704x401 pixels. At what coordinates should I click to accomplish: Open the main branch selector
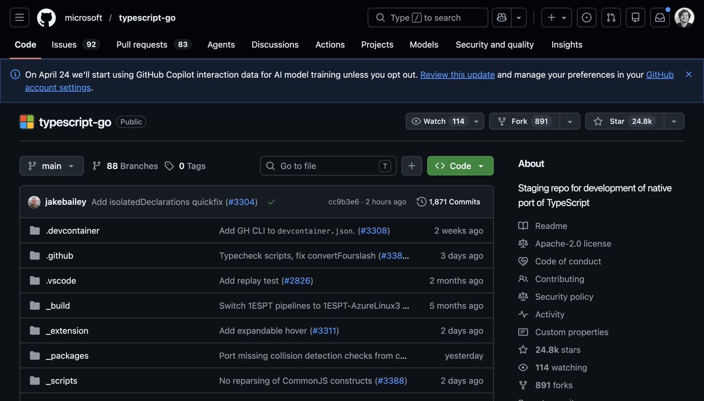click(52, 166)
